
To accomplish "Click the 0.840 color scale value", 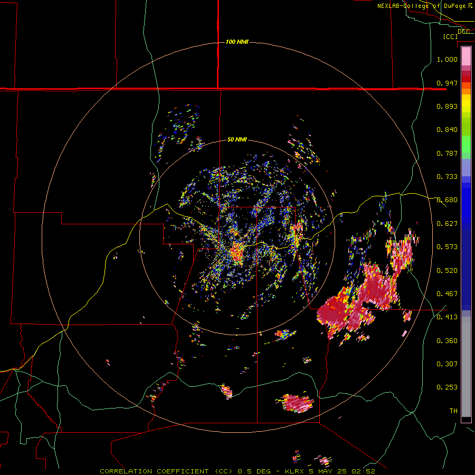I will [x=447, y=130].
